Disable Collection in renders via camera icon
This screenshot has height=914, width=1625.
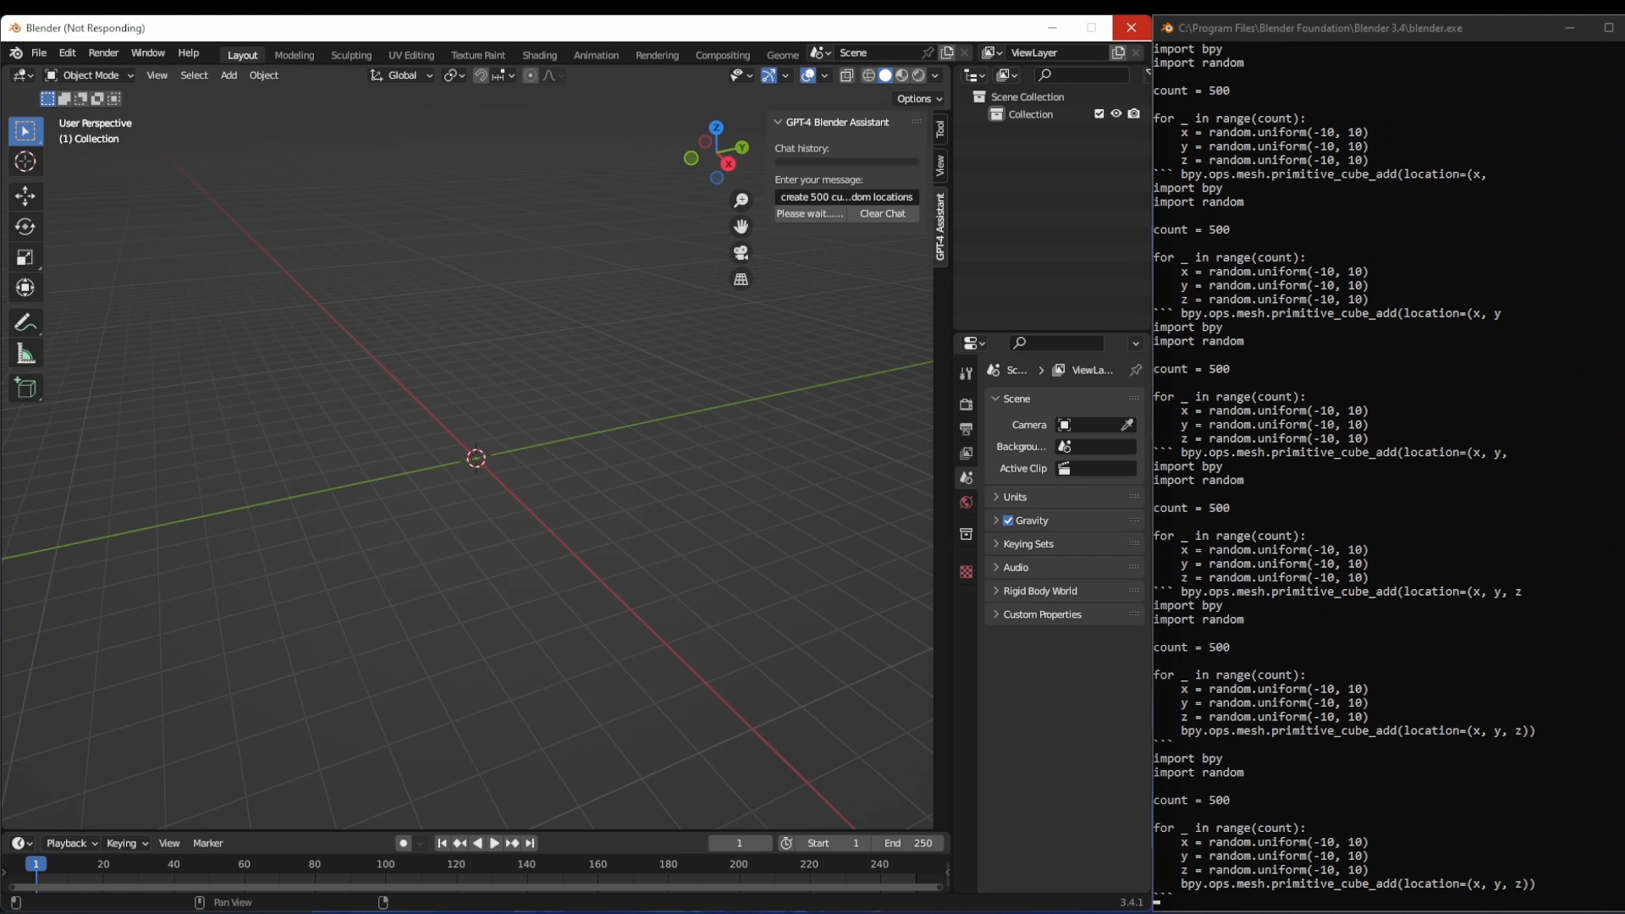pyautogui.click(x=1134, y=114)
